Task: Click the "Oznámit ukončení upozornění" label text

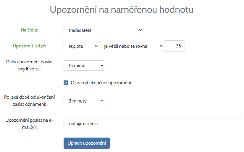Action: click(101, 83)
